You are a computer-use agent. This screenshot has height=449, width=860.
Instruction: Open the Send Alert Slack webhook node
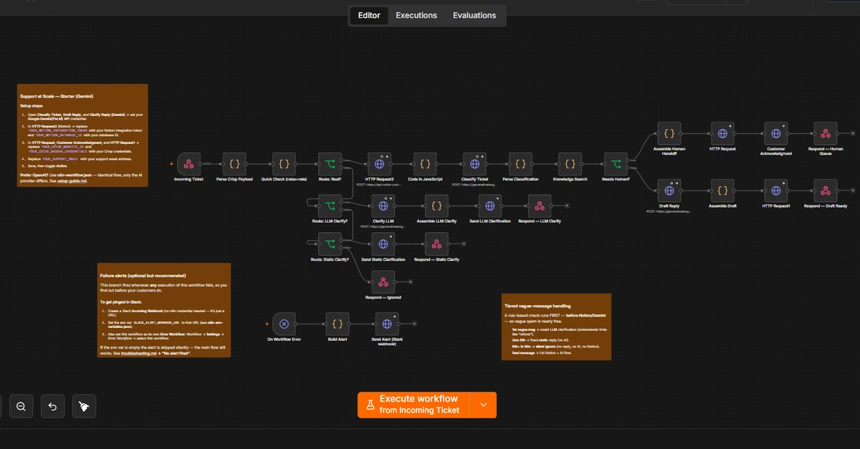[x=386, y=324]
